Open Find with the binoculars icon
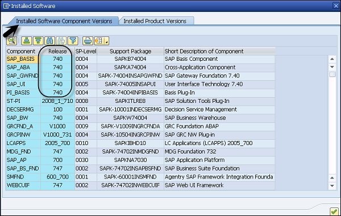The width and height of the screenshot is (341, 216). [x=50, y=41]
